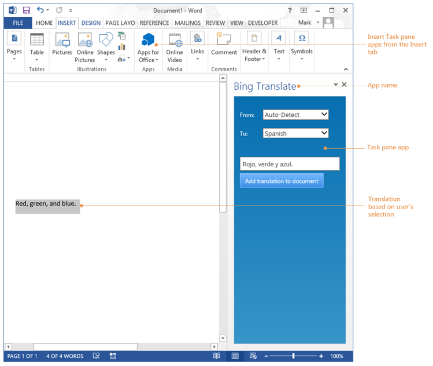The height and width of the screenshot is (366, 433).
Task: Open word count from 4 OF 4 WORDS
Action: (x=65, y=356)
